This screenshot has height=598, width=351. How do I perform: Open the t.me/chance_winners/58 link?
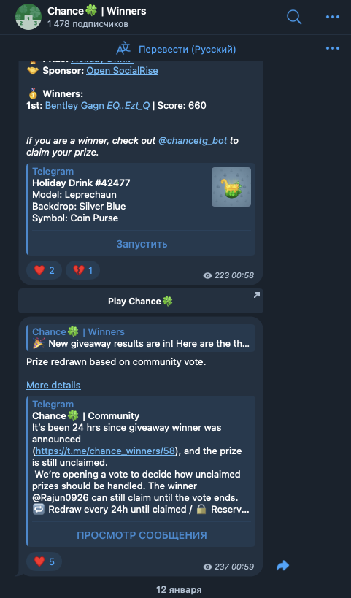tap(105, 451)
